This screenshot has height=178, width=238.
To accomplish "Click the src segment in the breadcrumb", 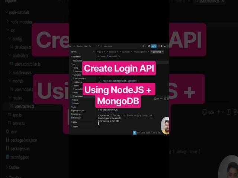I will tap(98, 56).
